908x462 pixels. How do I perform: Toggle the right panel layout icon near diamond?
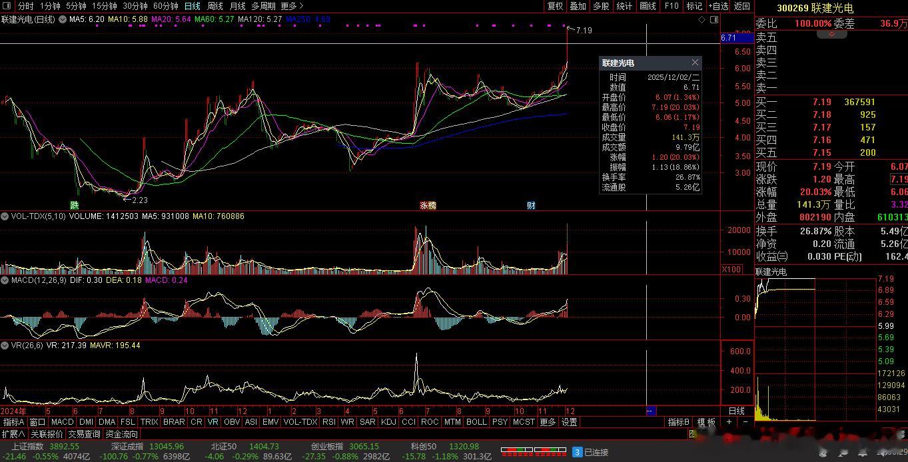click(x=714, y=20)
